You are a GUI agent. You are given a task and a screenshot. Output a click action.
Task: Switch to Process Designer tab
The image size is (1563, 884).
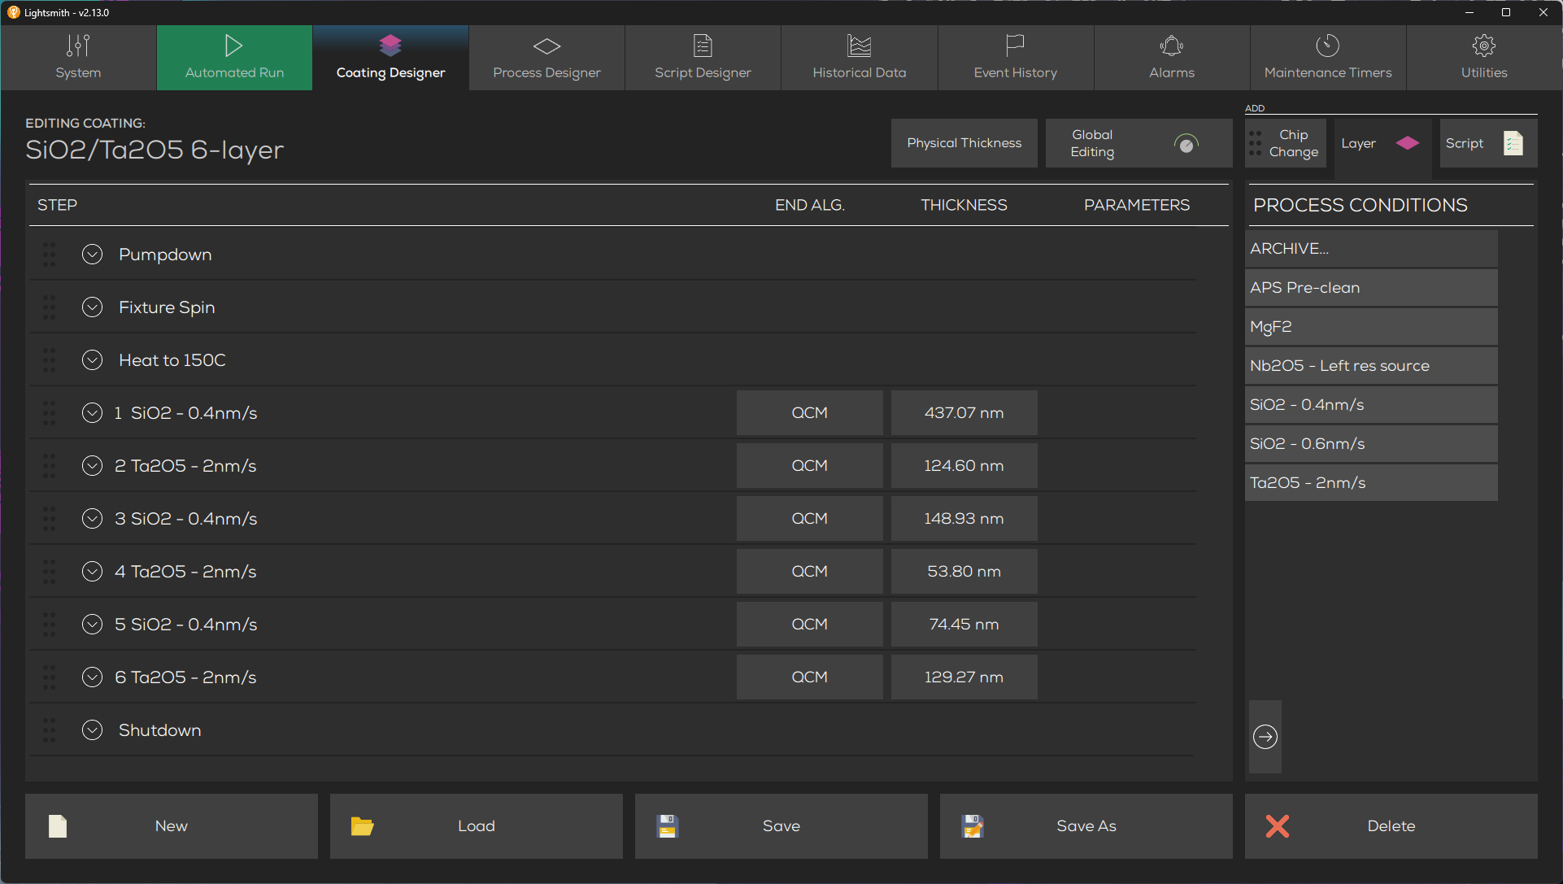546,58
